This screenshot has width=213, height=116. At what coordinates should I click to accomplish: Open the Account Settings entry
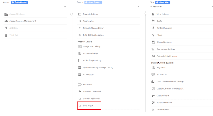[x=17, y=14]
